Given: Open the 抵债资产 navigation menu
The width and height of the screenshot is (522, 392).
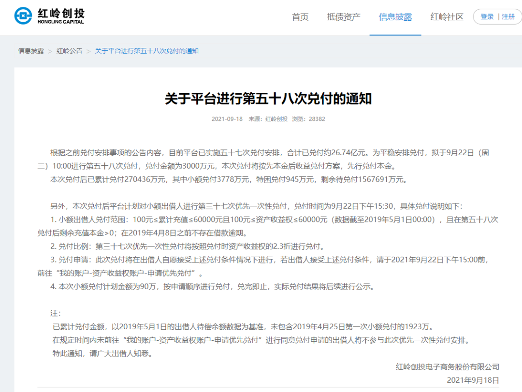Looking at the screenshot, I should [343, 16].
